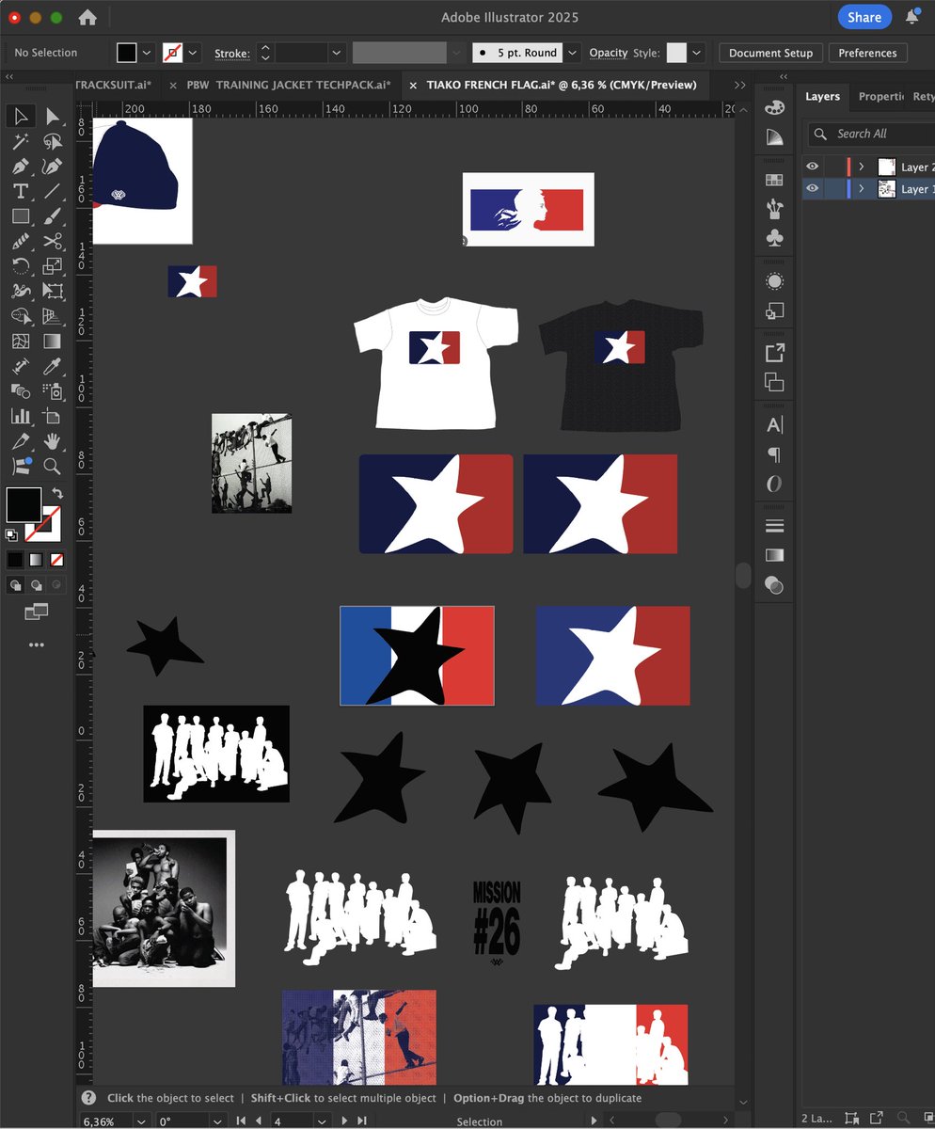Open Preferences button
The image size is (935, 1129).
pyautogui.click(x=868, y=53)
